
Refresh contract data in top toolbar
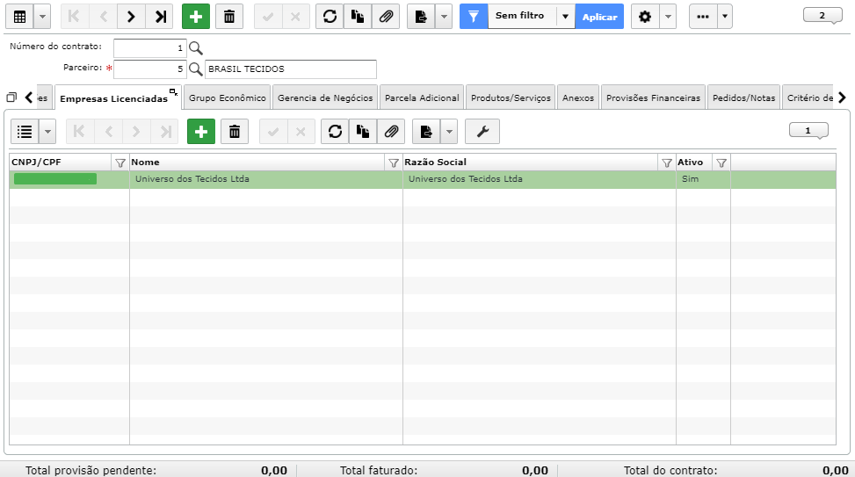coord(330,17)
